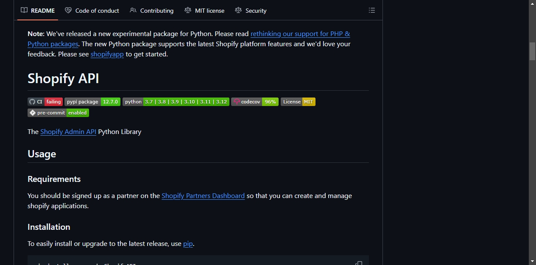Click the Installation heading
This screenshot has height=265, width=536.
coord(49,227)
